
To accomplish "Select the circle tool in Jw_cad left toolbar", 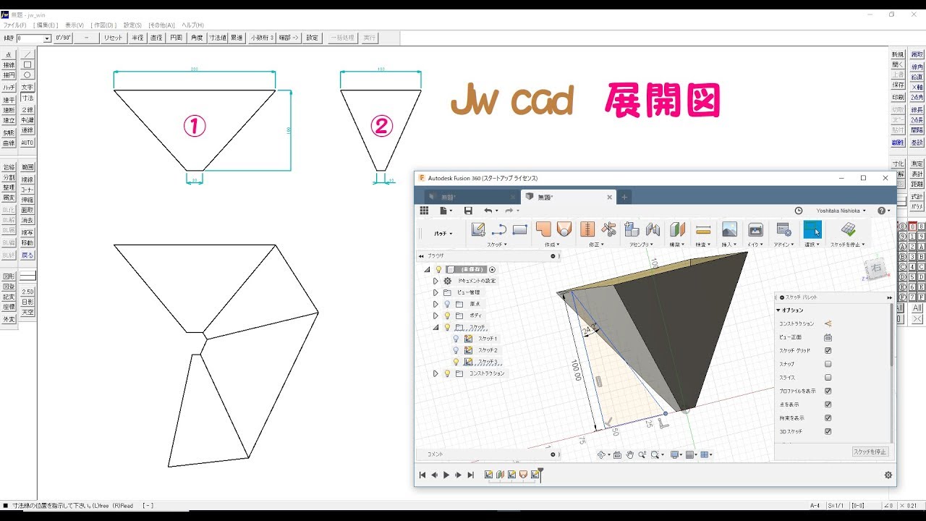I will coord(27,75).
